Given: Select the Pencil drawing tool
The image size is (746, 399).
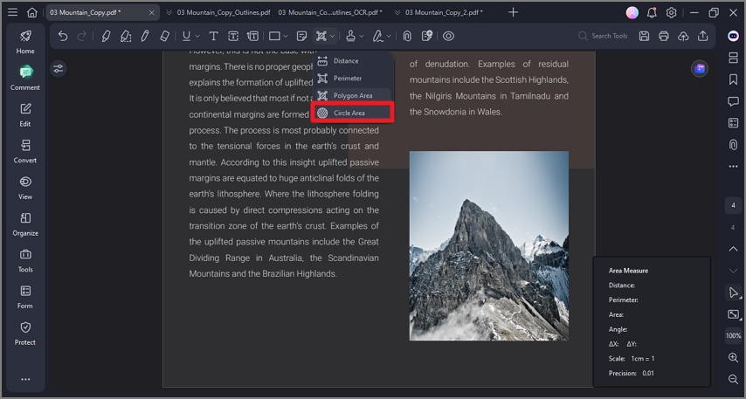Looking at the screenshot, I should tap(145, 36).
